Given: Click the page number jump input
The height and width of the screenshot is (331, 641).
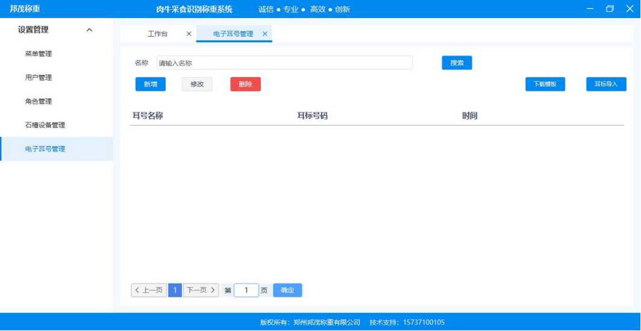Looking at the screenshot, I should click(x=246, y=291).
